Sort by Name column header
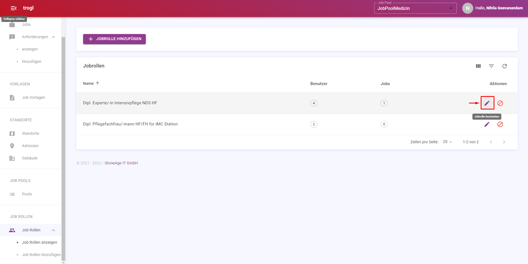Screen dimensions: 528x264 [88, 83]
